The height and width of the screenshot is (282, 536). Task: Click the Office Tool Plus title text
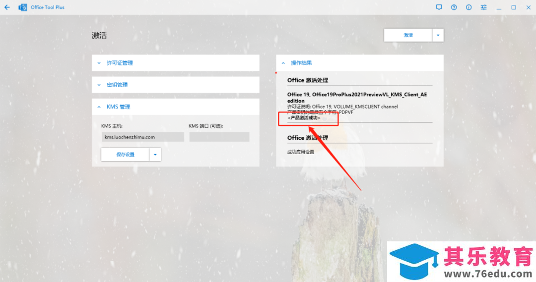point(48,7)
